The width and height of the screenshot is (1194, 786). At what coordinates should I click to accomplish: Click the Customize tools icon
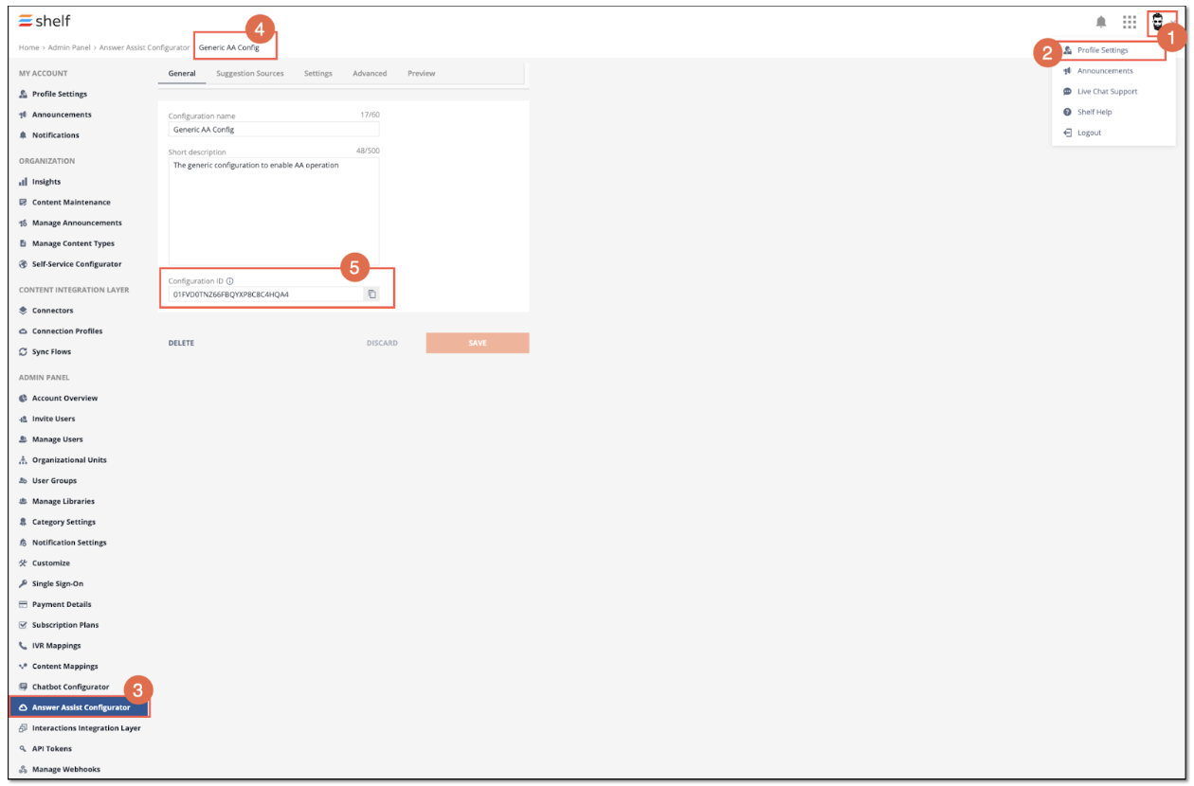[x=23, y=563]
